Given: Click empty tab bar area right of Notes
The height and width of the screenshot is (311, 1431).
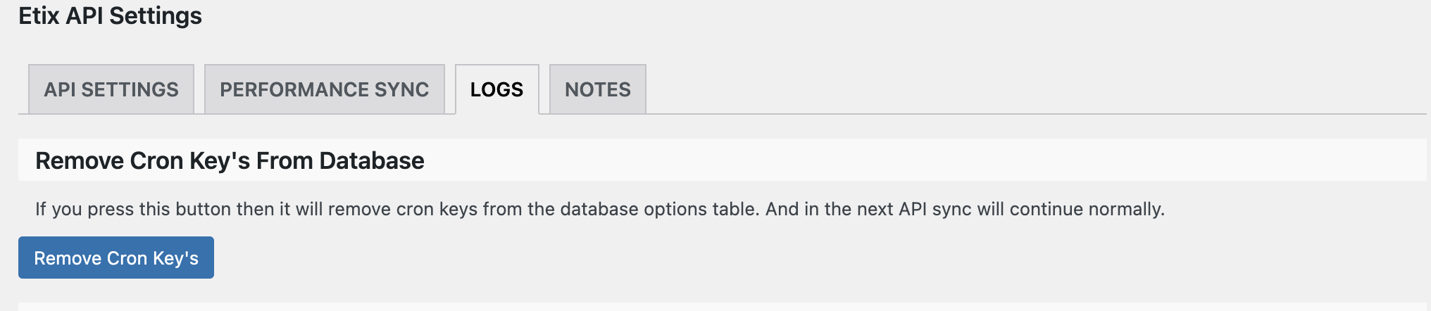Looking at the screenshot, I should coord(986,89).
